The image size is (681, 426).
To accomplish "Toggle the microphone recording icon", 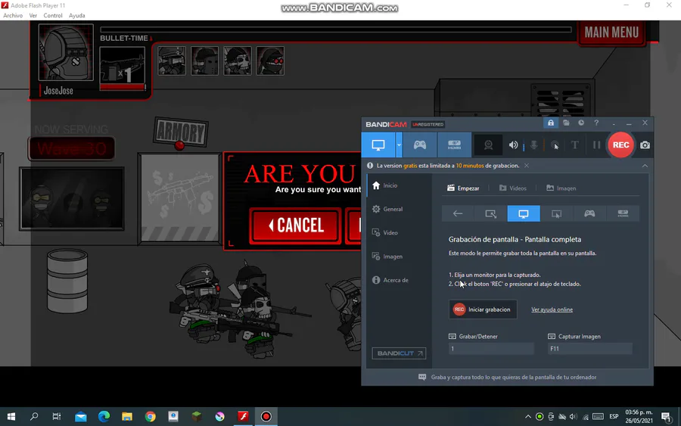I will (x=533, y=145).
